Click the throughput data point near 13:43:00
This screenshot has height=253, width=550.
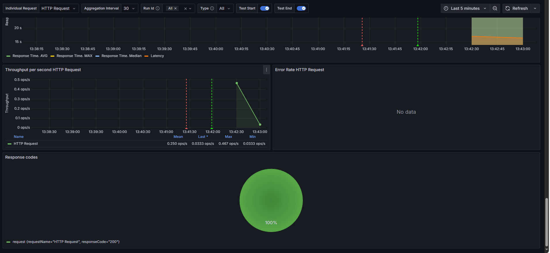260,125
